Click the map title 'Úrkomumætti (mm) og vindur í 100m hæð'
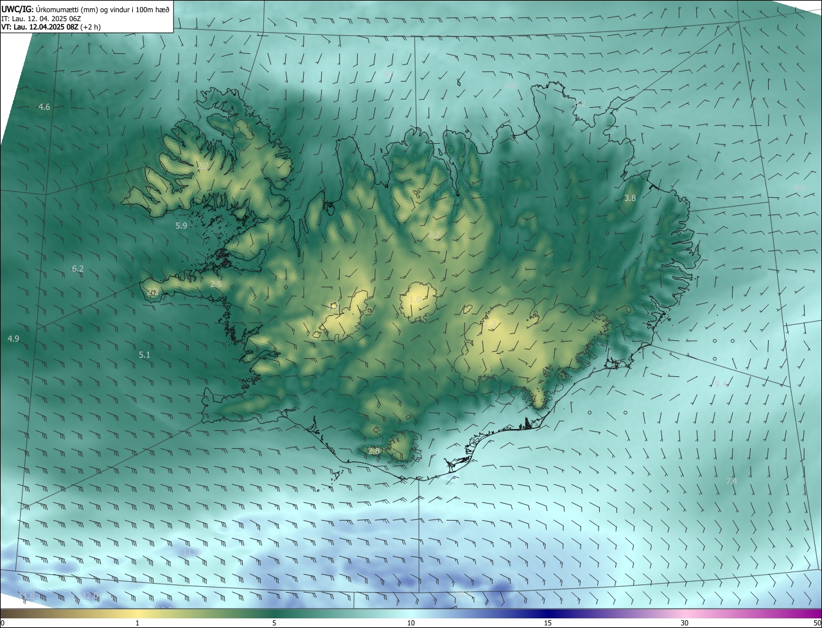822x628 pixels. coord(103,9)
